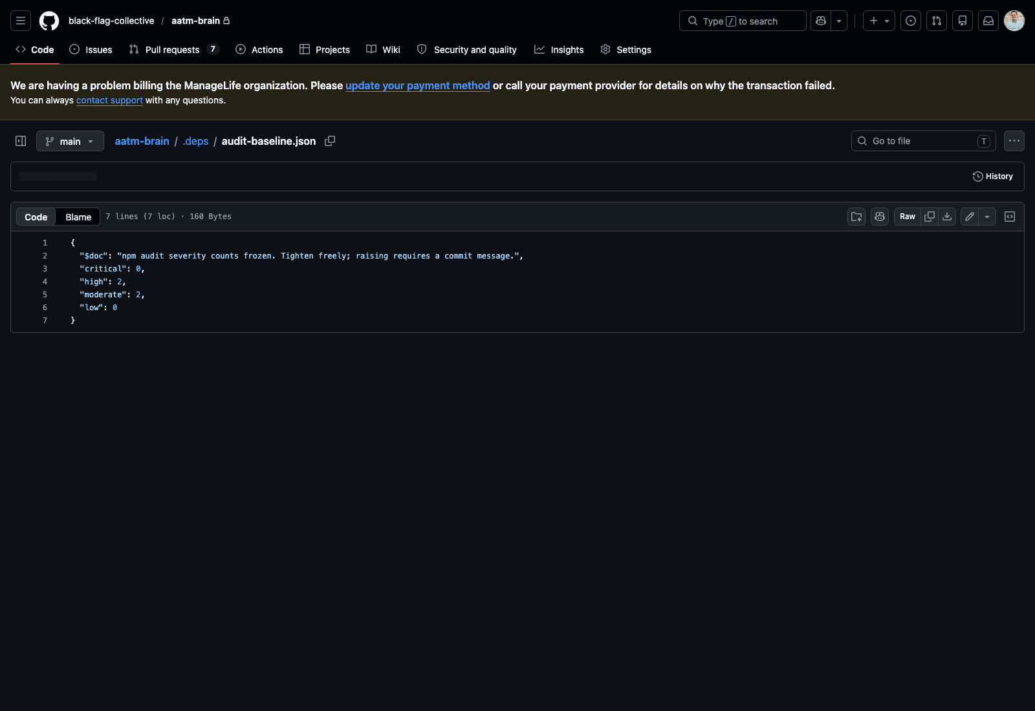Copy the audit-baseline.json file contents
The width and height of the screenshot is (1035, 711).
930,217
